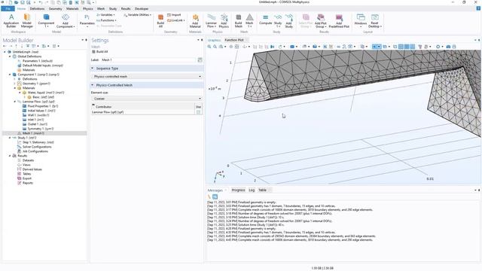Viewport: 482px width, 271px height.
Task: Click the new file icon in quick access toolbar
Action: [10, 2]
